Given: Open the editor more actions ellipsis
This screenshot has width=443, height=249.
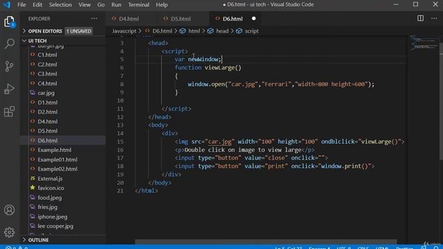Looking at the screenshot, I should click(434, 19).
